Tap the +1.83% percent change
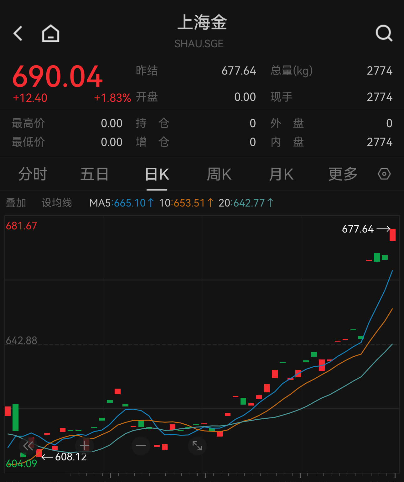This screenshot has height=482, width=404. [x=112, y=98]
